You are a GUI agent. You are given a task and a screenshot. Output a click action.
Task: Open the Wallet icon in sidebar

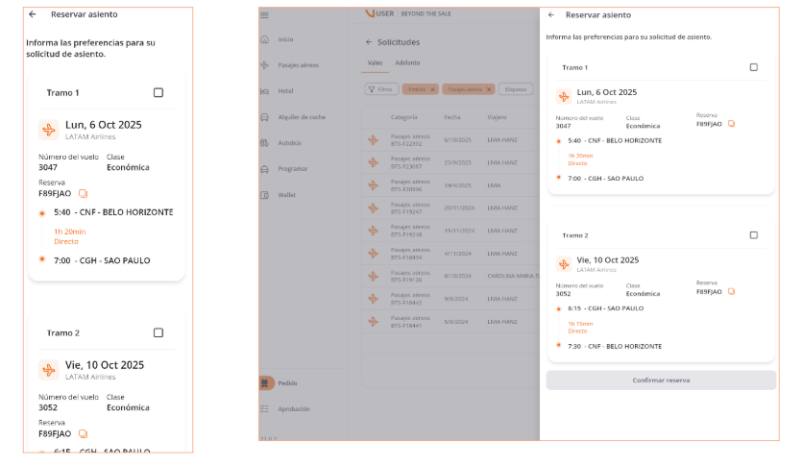tap(264, 195)
